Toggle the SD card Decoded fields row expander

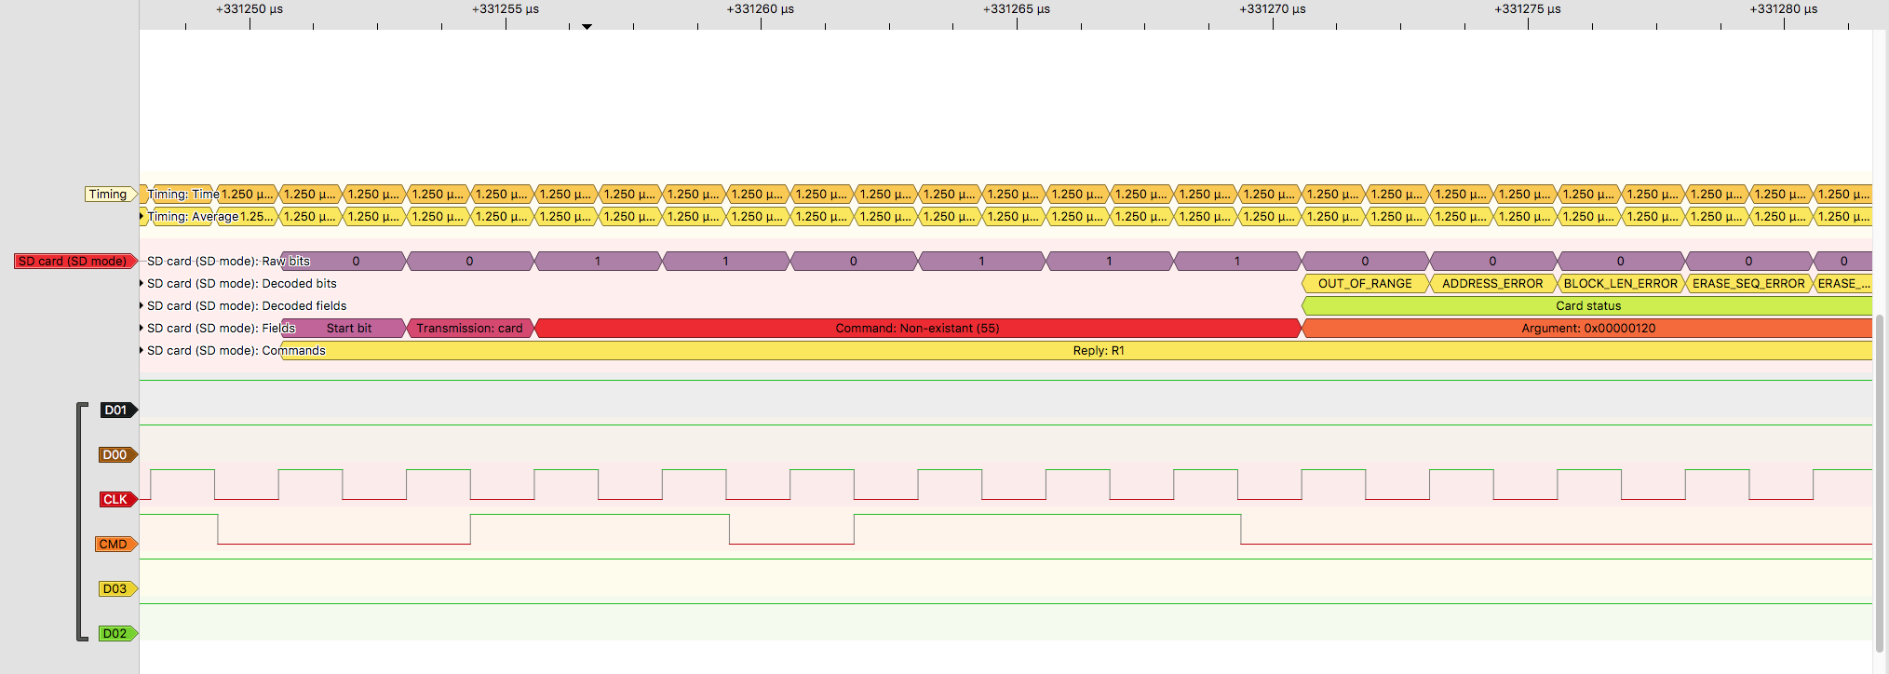pyautogui.click(x=142, y=306)
